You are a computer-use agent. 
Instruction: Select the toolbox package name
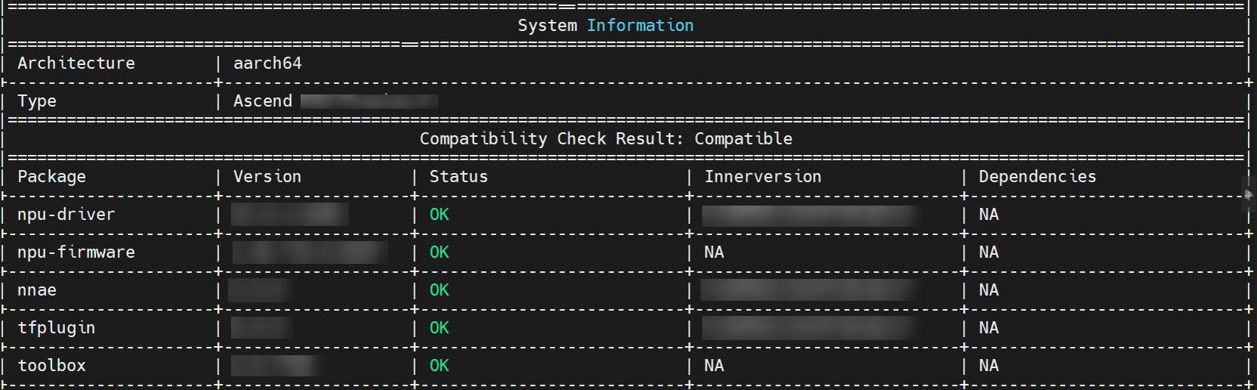click(x=51, y=366)
